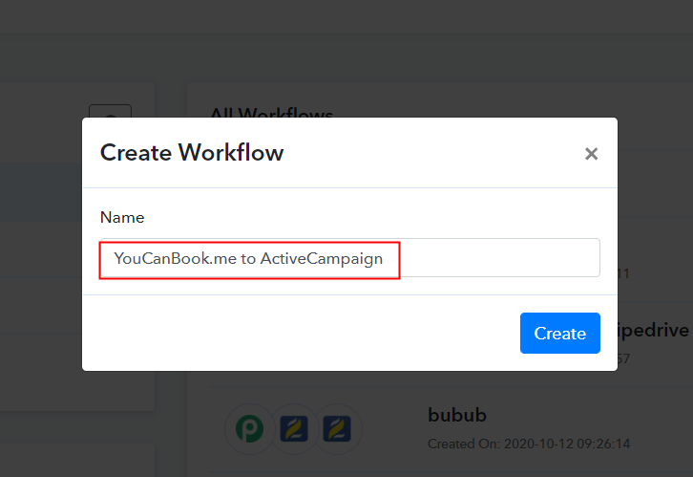Click the green P app icon of bubub workflow
This screenshot has height=477, width=693.
250,429
